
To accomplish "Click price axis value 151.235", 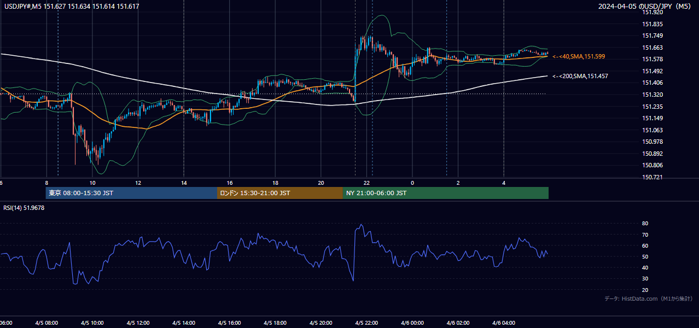I will [653, 107].
